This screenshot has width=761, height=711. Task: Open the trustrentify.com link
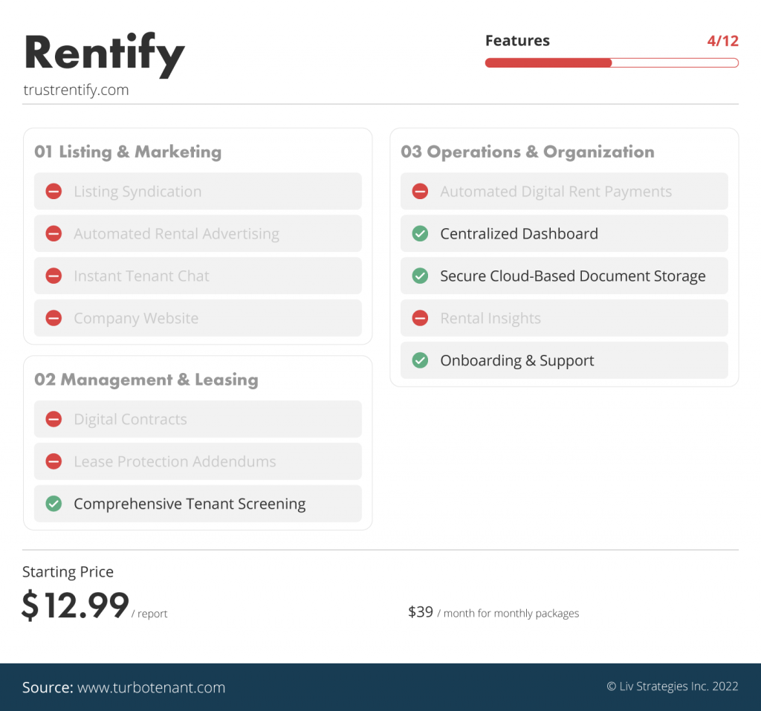click(77, 90)
